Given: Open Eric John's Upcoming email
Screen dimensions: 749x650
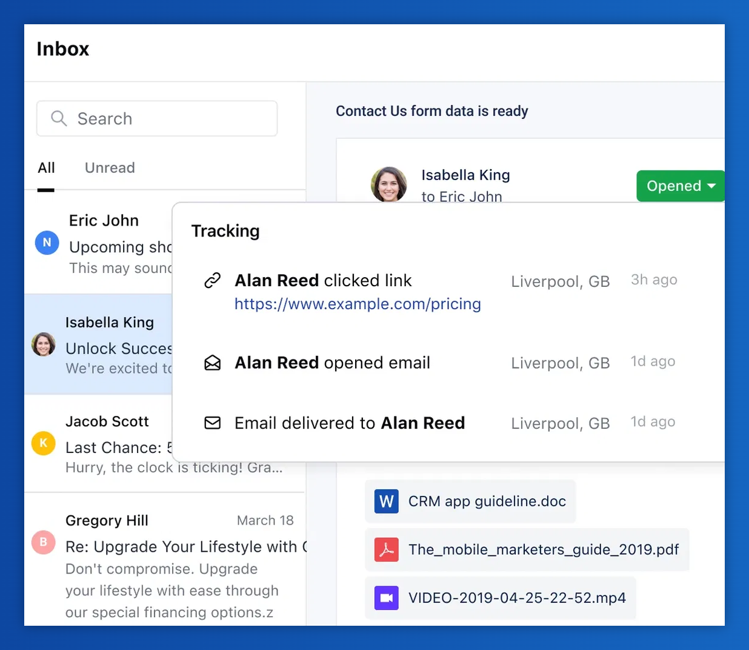Looking at the screenshot, I should coord(98,243).
